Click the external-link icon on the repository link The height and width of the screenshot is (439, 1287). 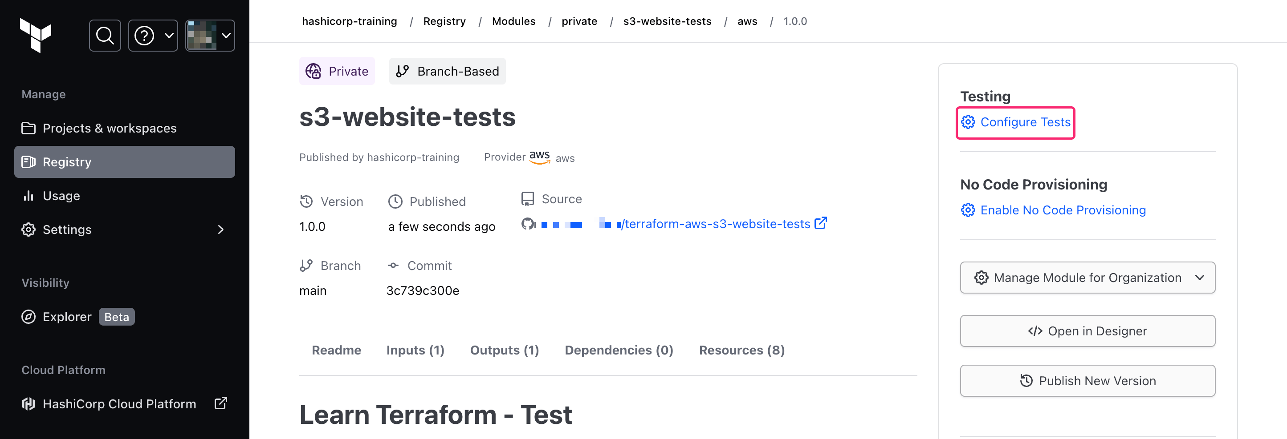click(821, 223)
